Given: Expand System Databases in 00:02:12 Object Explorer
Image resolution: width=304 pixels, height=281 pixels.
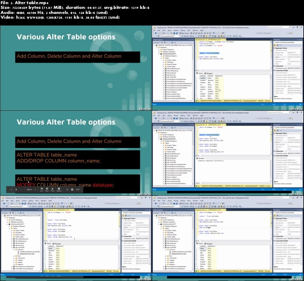Looking at the screenshot, I should coord(159,50).
